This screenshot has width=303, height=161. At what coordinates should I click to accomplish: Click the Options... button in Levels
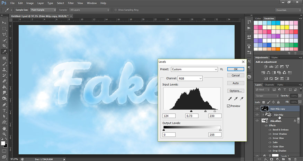[x=236, y=91]
